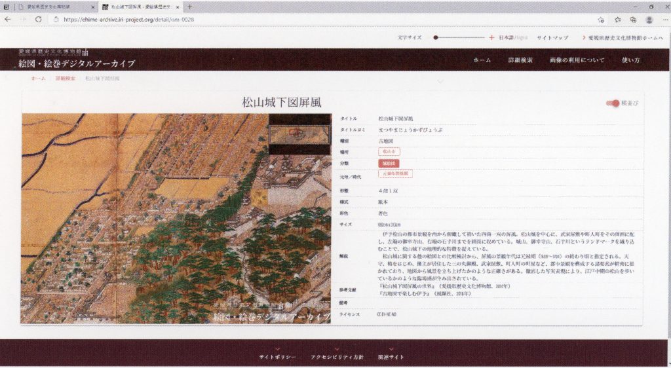Click the license value in ライセンス row
The image size is (671, 368).
[x=386, y=314]
